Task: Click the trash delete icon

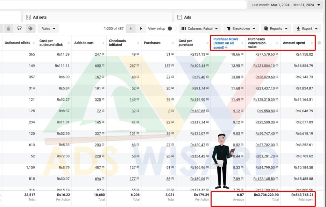Action: click(8, 28)
